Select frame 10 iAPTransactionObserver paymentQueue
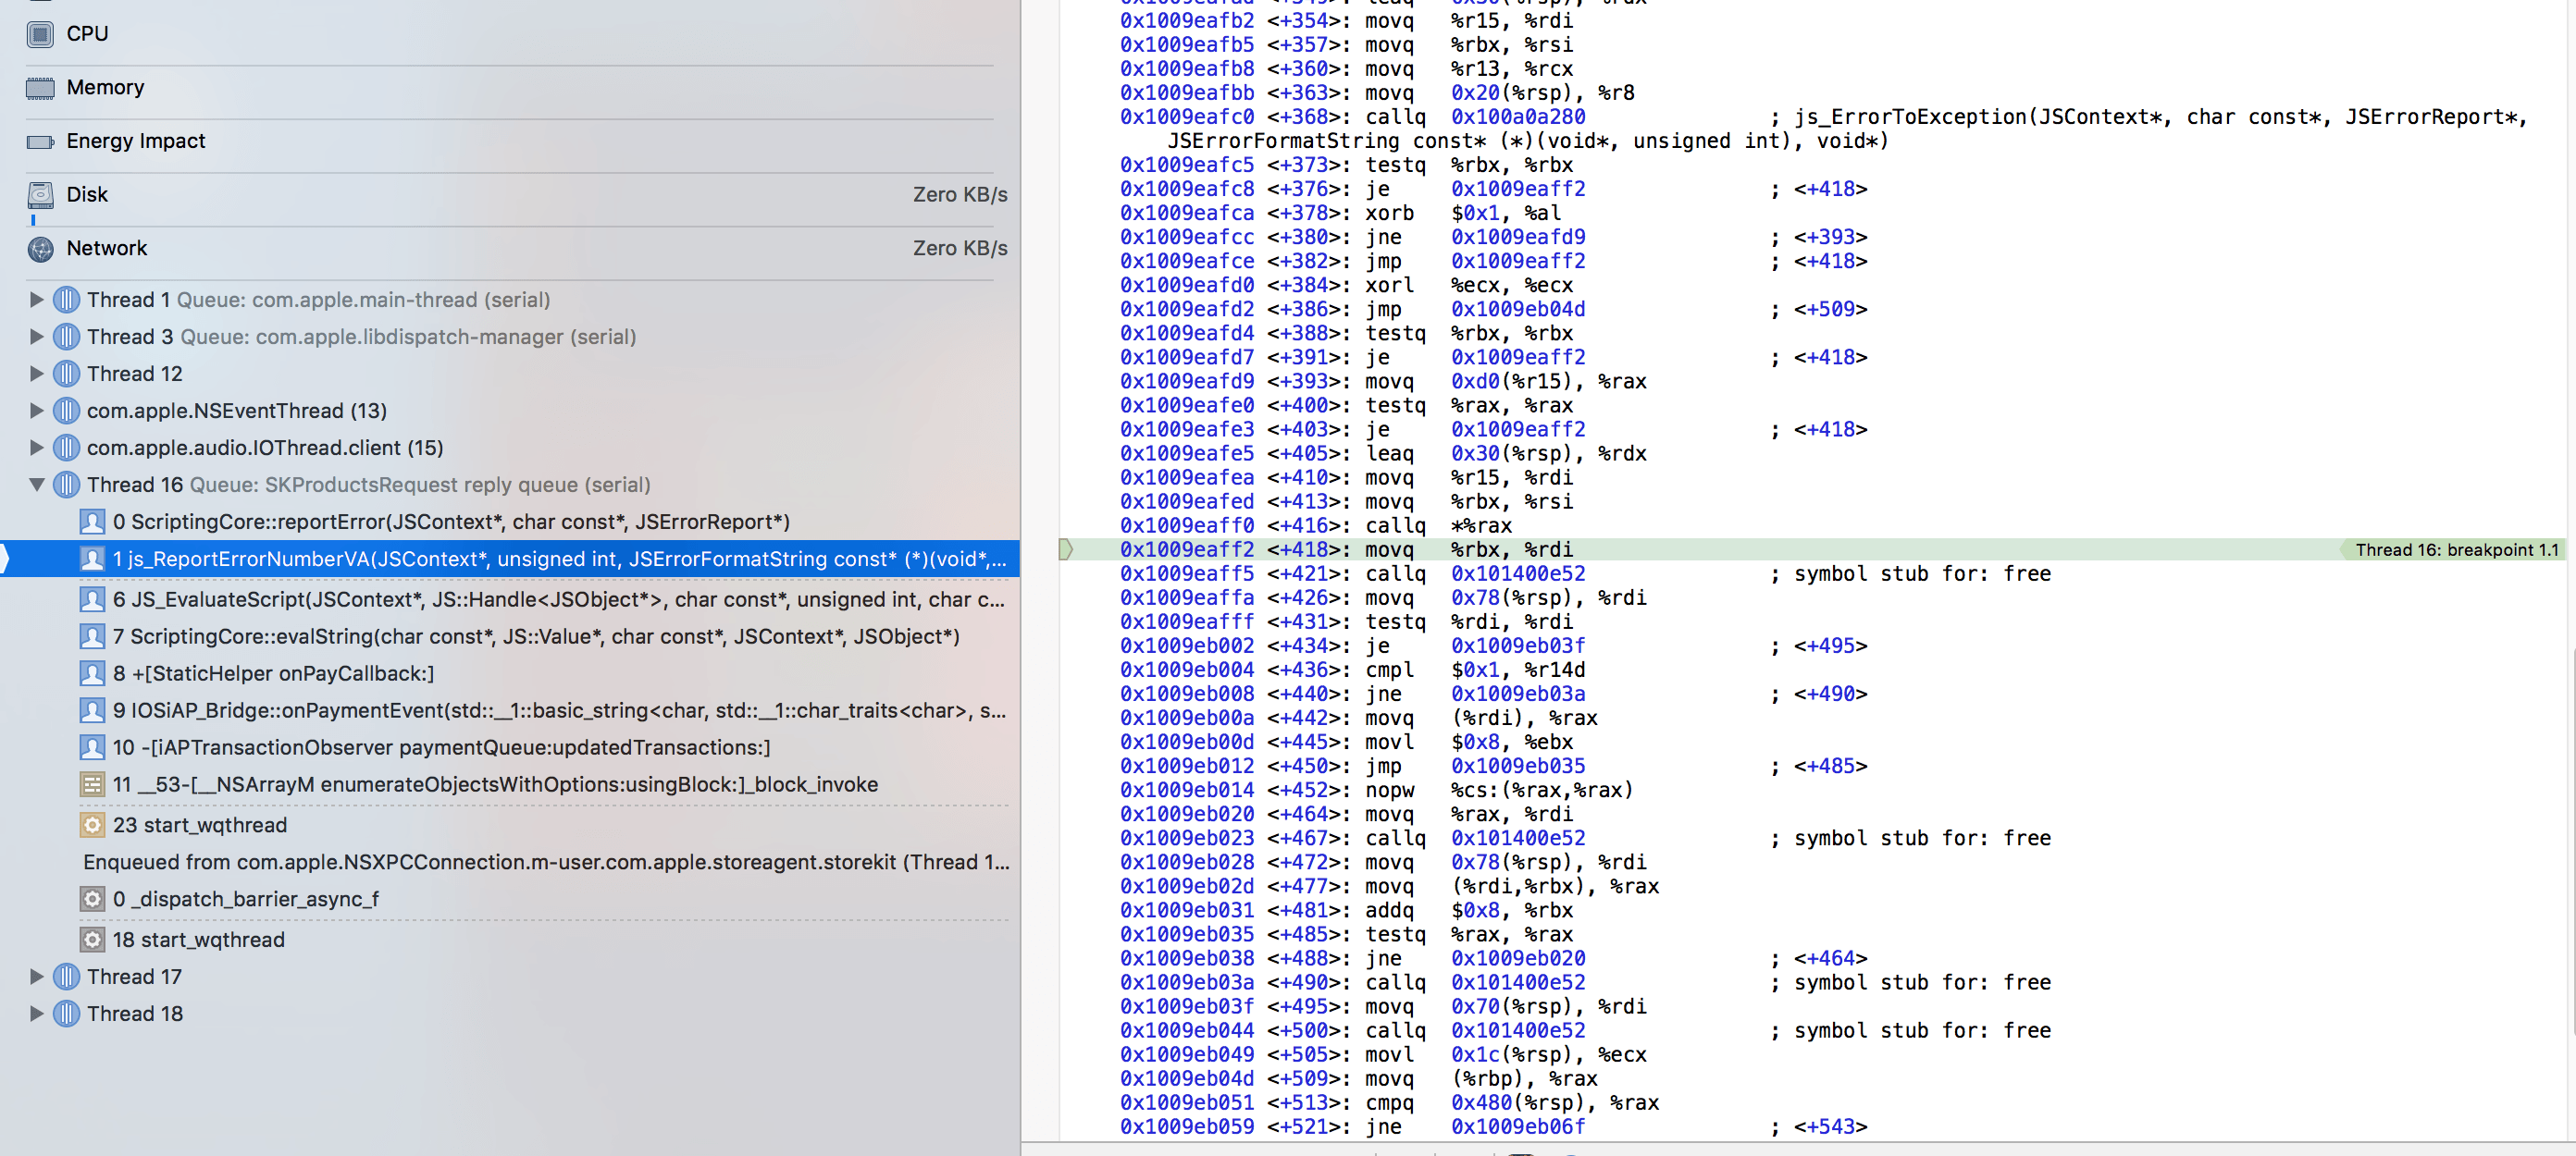This screenshot has height=1156, width=2576. [x=440, y=747]
